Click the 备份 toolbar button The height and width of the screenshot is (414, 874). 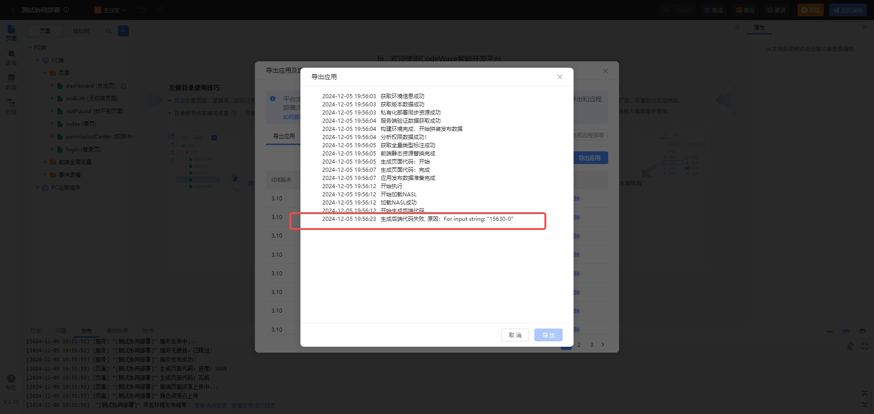[x=746, y=10]
